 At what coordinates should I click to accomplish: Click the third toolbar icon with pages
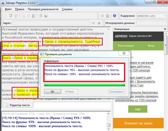tap(16, 16)
